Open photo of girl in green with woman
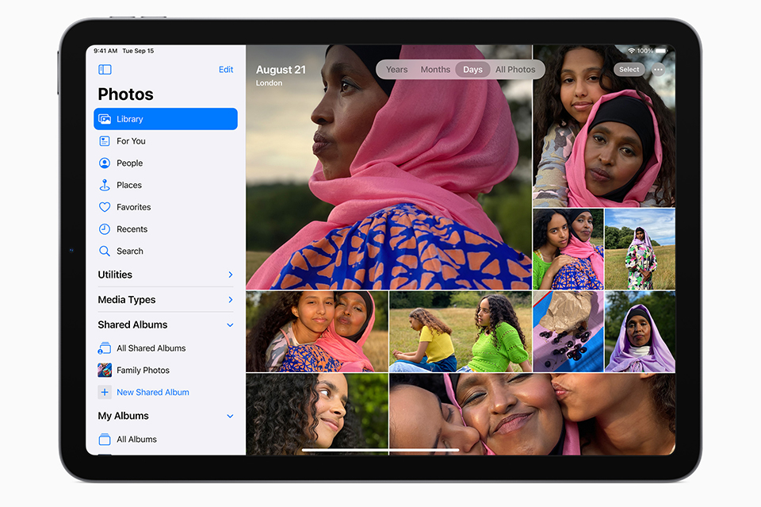The height and width of the screenshot is (507, 761). pos(568,249)
